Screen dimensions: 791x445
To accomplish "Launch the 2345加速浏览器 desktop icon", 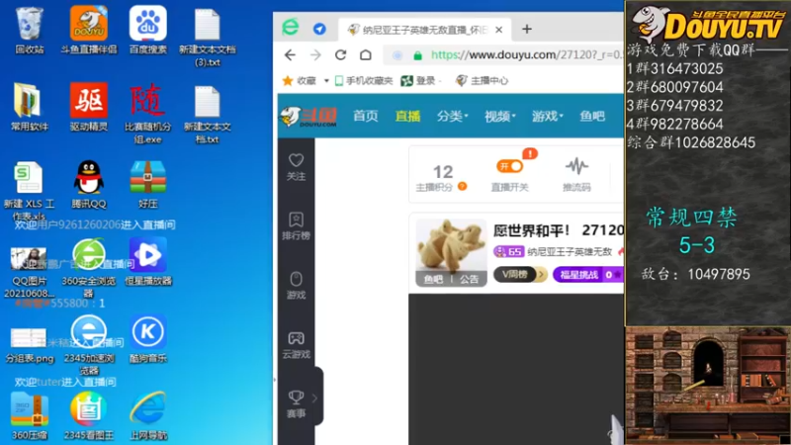I will [x=89, y=345].
